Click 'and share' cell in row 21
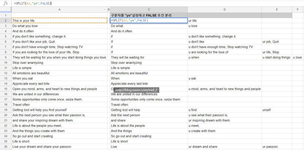 149,120
